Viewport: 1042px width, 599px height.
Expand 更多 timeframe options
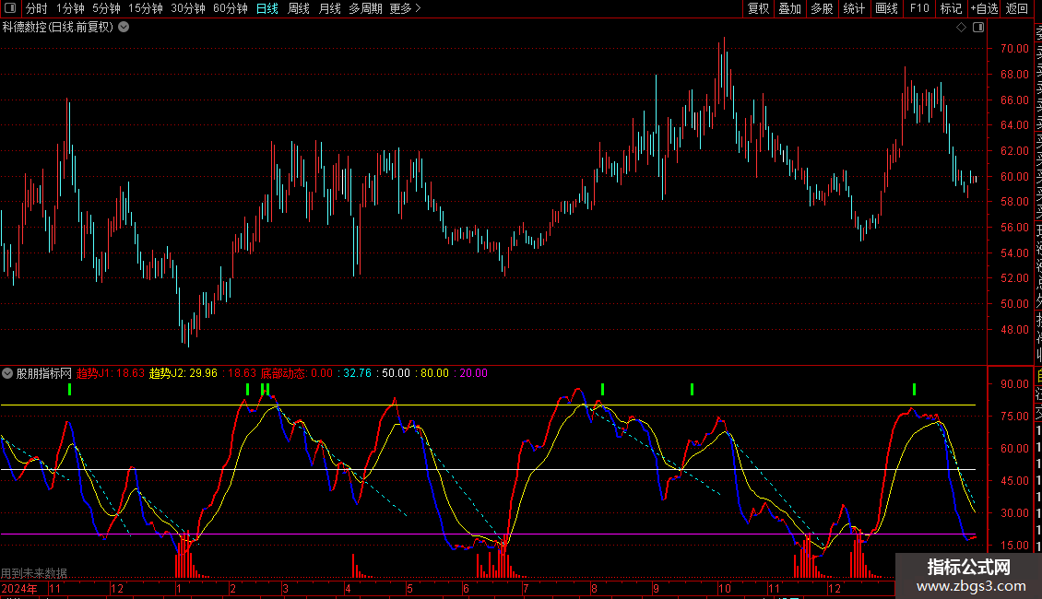click(x=405, y=8)
